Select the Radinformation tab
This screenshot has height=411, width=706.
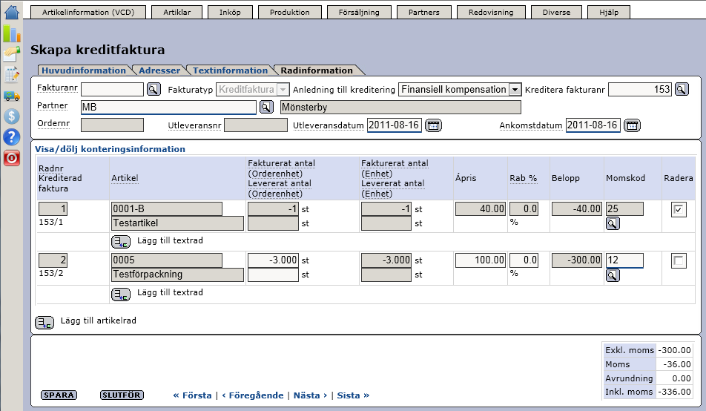(x=317, y=70)
